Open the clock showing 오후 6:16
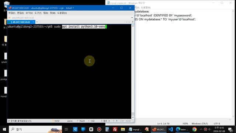Screen dimensions: 236x133 (219, 129)
